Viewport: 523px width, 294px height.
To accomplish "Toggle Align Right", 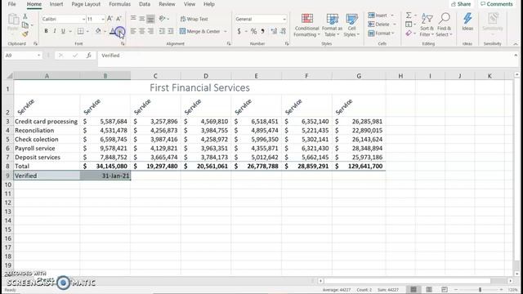I will (x=150, y=31).
